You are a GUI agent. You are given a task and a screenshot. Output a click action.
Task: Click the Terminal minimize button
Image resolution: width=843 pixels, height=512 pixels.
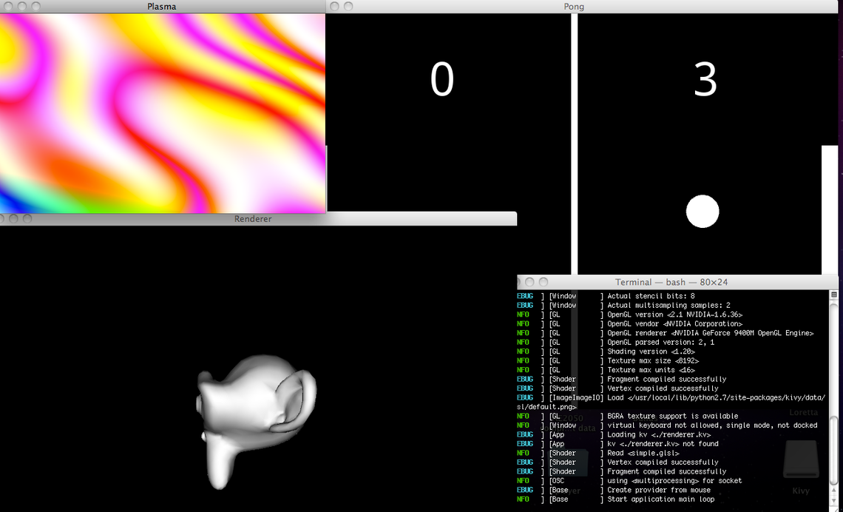529,282
